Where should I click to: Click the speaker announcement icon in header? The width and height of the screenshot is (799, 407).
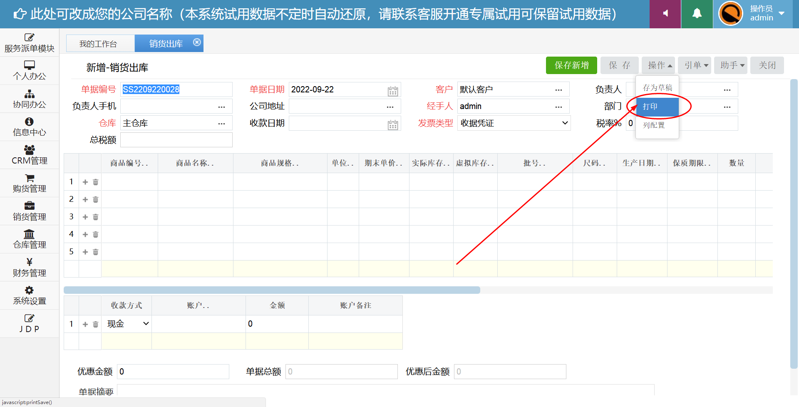tap(665, 14)
